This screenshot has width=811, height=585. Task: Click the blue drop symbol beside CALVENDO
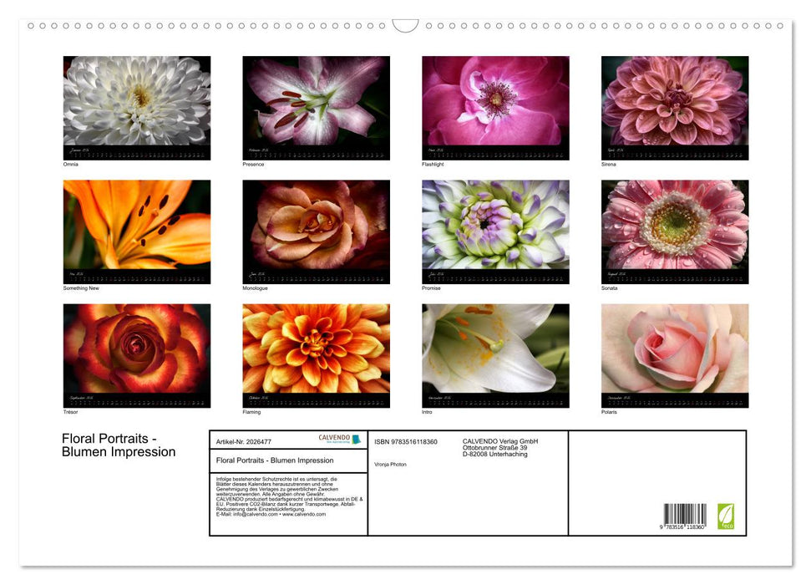pos(357,439)
